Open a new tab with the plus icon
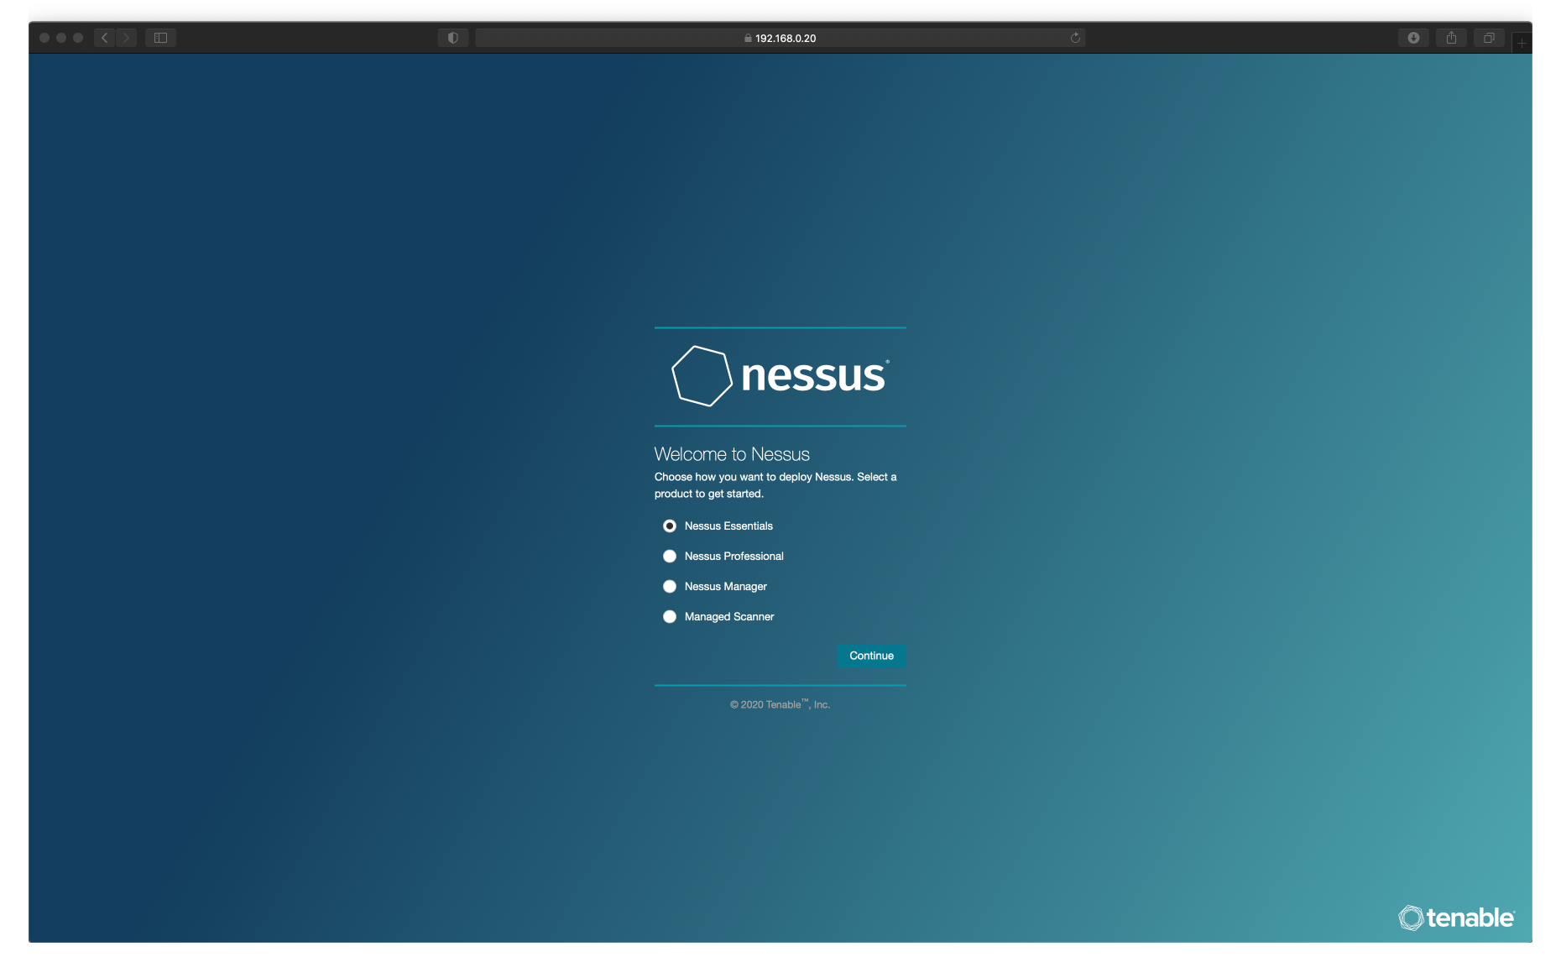The image size is (1561, 978). [x=1522, y=42]
